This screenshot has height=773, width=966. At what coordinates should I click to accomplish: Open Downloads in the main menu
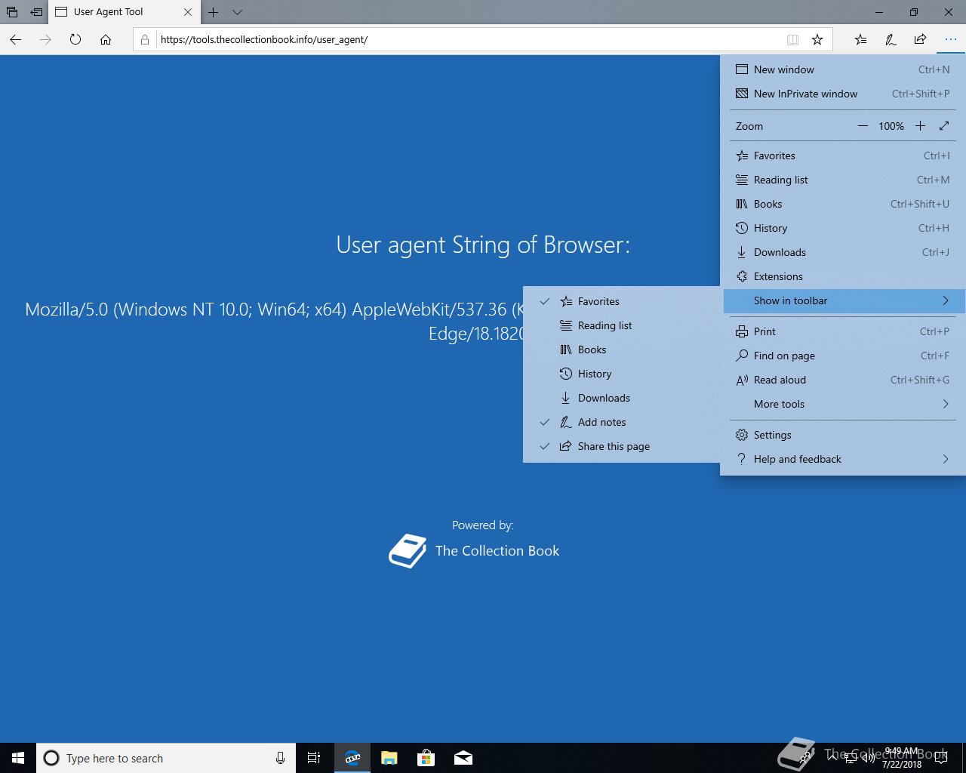click(x=843, y=252)
